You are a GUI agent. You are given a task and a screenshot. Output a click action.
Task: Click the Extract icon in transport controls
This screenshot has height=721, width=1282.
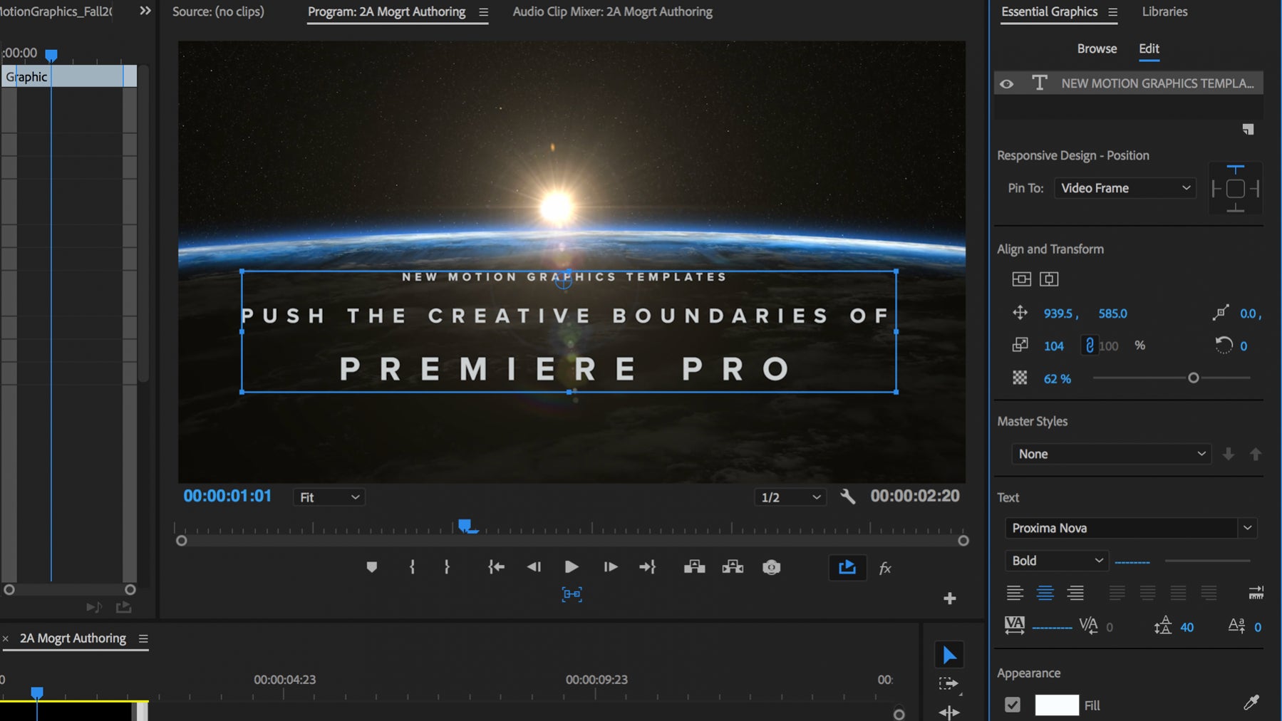pyautogui.click(x=733, y=567)
